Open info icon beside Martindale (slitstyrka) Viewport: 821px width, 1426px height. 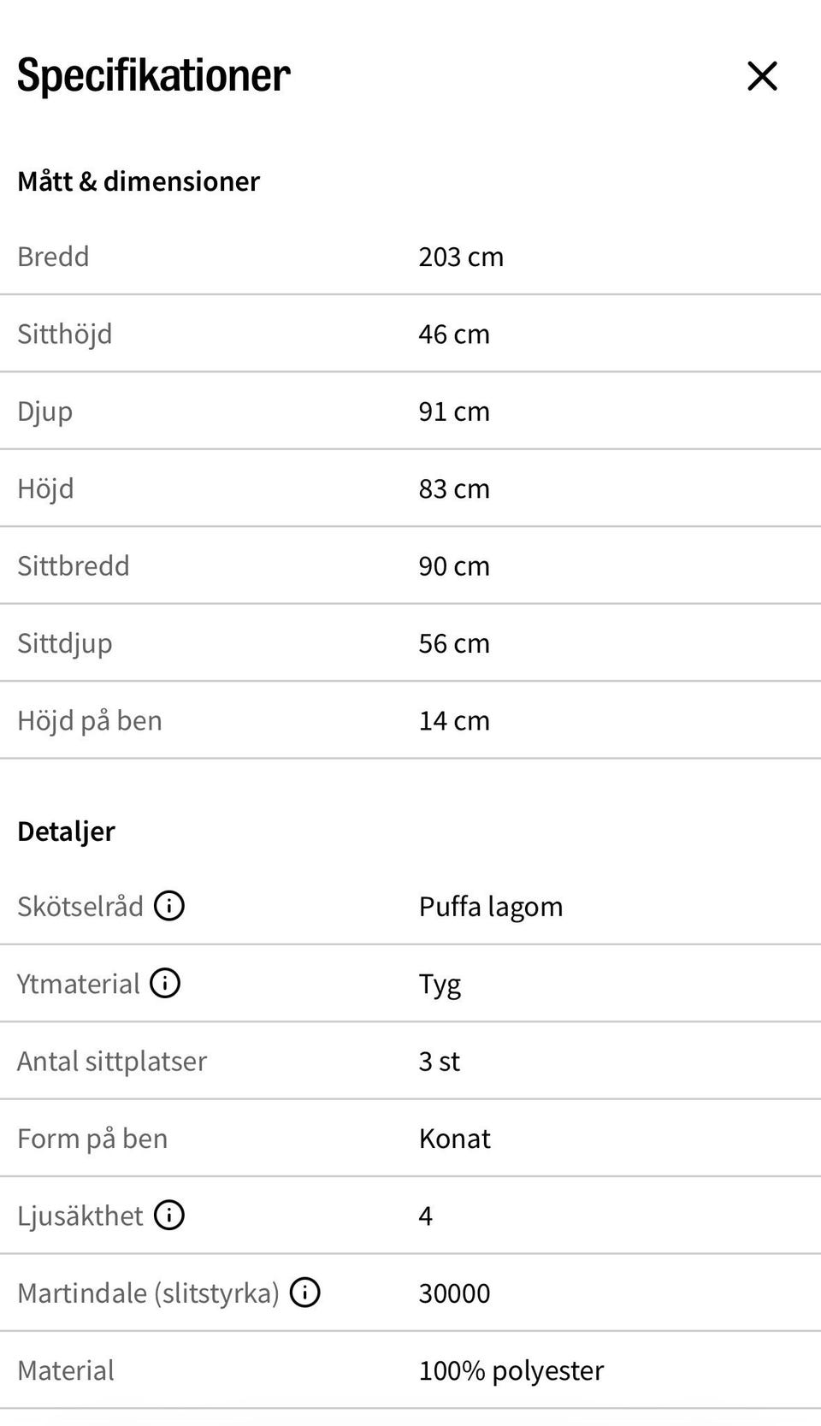305,1293
